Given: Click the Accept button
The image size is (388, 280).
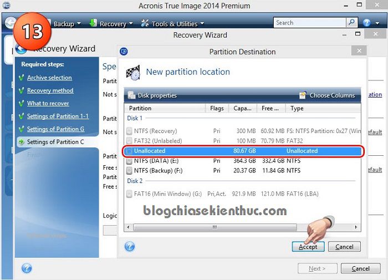Looking at the screenshot, I should click(308, 247).
